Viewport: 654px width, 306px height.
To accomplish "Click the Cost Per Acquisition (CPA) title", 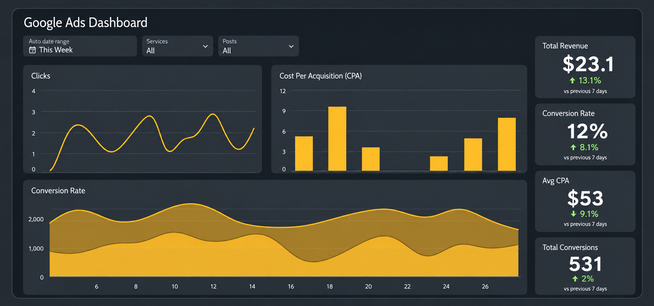I will tap(320, 76).
